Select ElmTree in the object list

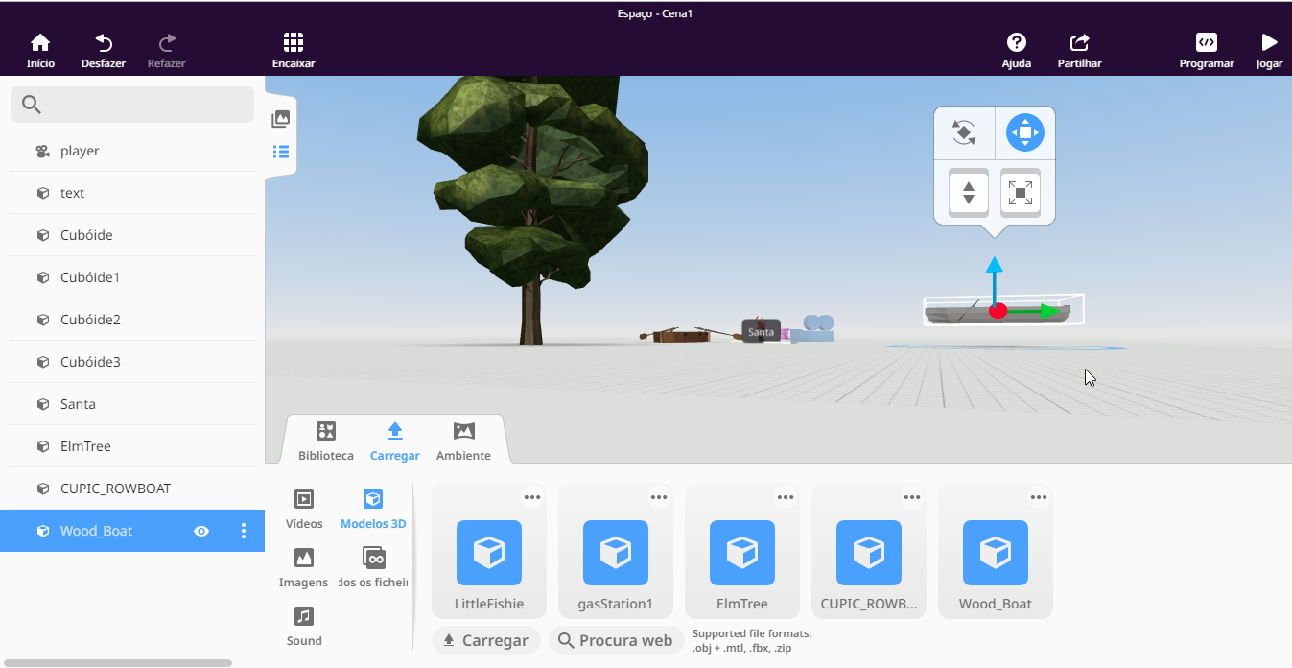tap(132, 446)
